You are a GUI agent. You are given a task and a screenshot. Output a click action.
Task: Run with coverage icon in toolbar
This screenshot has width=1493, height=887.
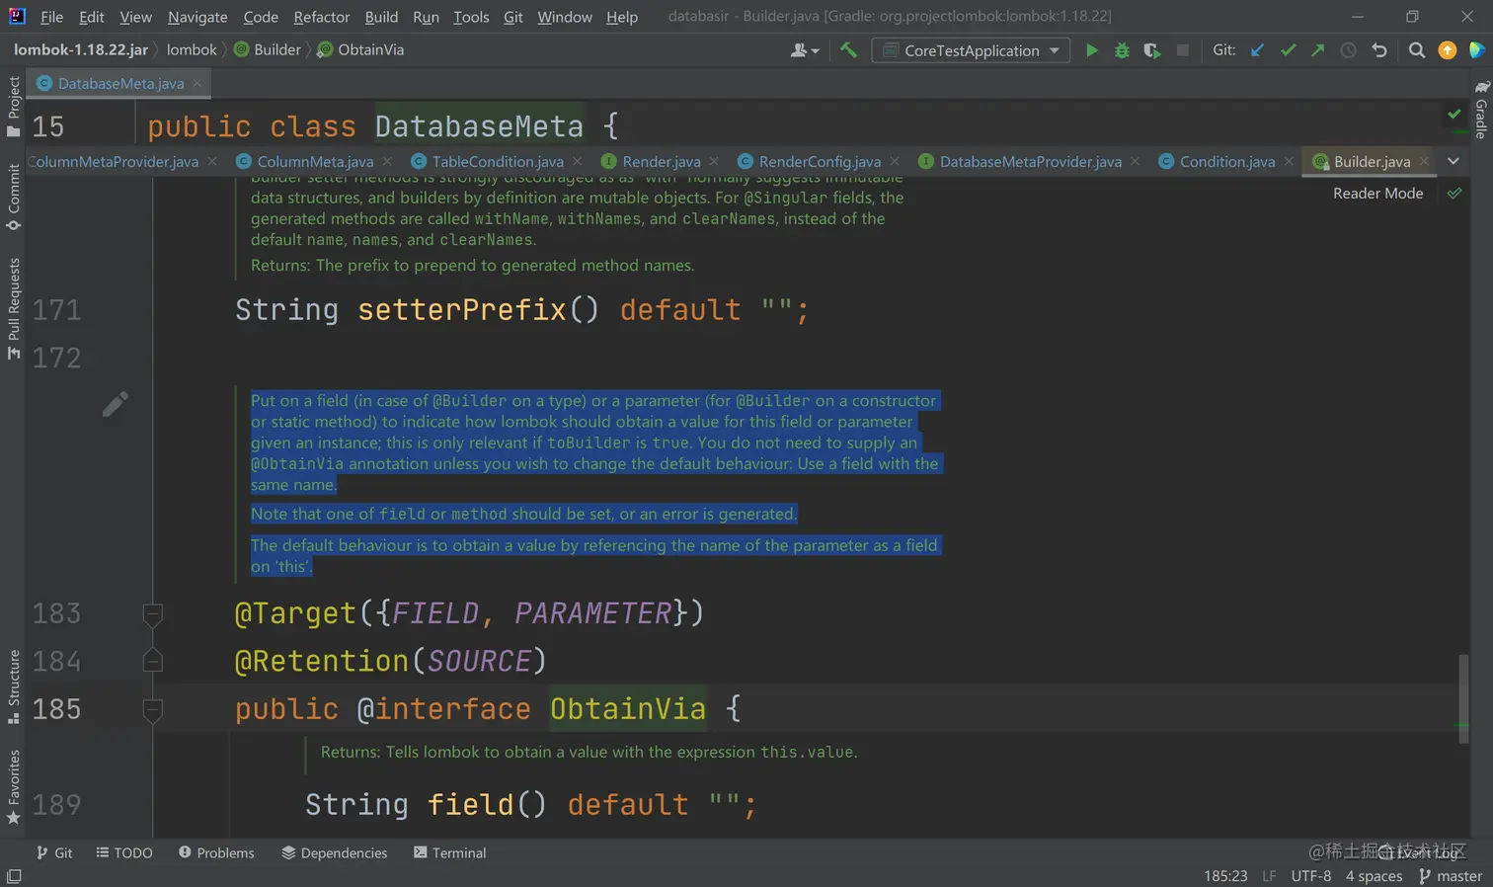pyautogui.click(x=1151, y=50)
